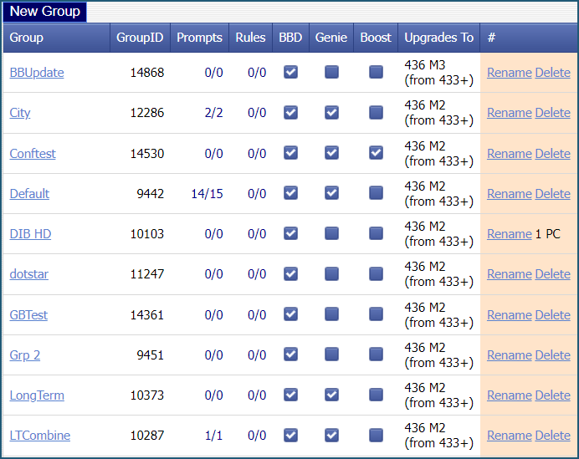The width and height of the screenshot is (579, 459).
Task: Rename the City group
Action: point(509,113)
